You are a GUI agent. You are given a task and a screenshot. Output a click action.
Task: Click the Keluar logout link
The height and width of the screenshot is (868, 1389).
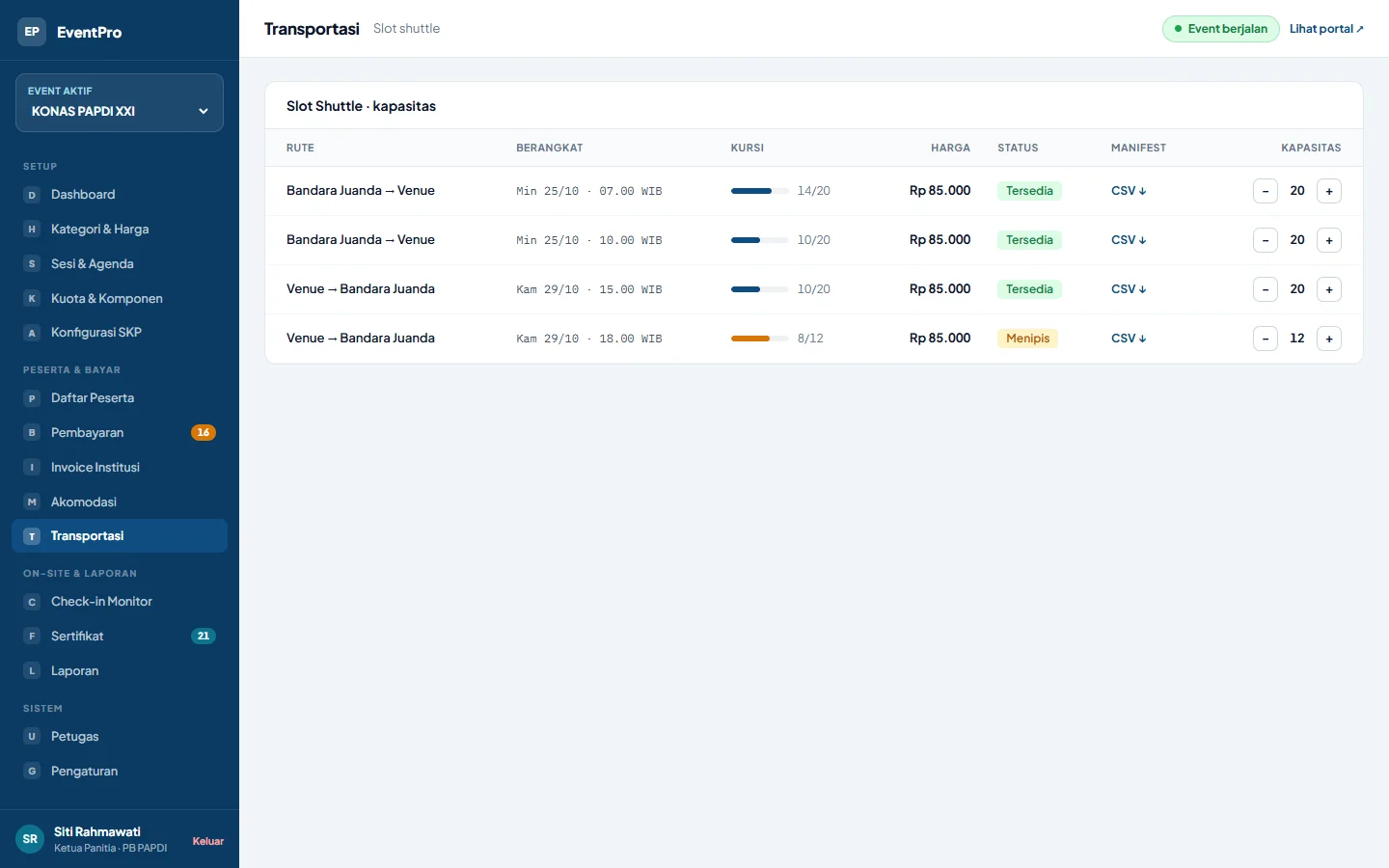(208, 841)
